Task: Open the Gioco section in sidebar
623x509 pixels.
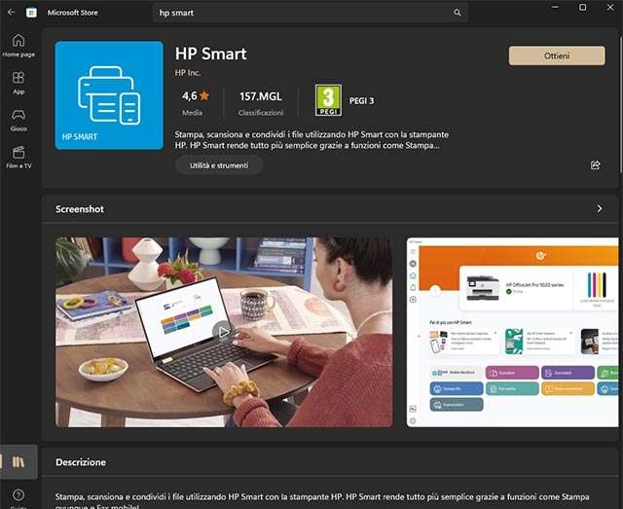Action: [18, 120]
